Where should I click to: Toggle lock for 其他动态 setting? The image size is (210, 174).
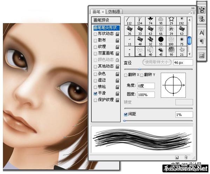coord(117,66)
